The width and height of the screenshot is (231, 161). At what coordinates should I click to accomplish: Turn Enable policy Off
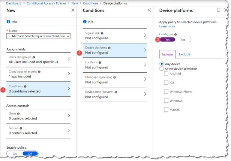coord(30,154)
